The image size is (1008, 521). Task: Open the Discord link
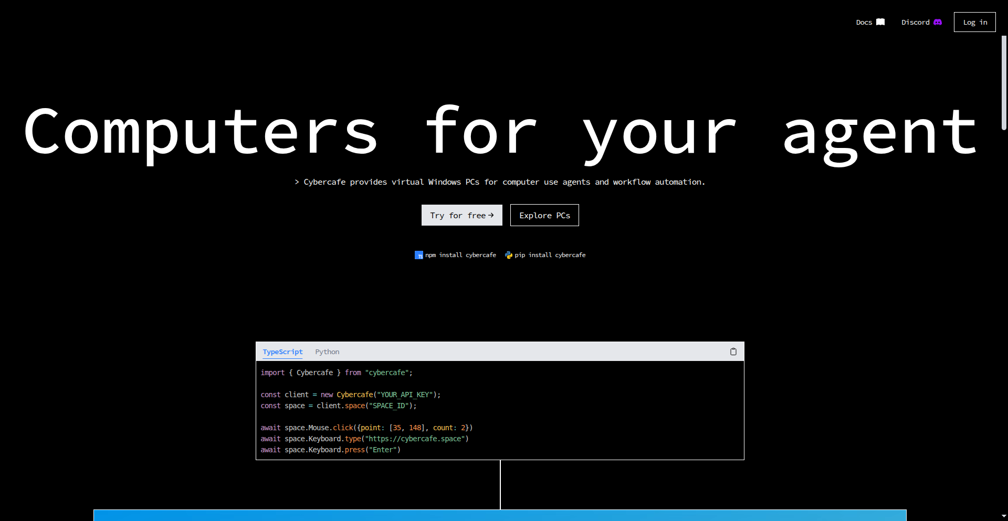point(921,22)
